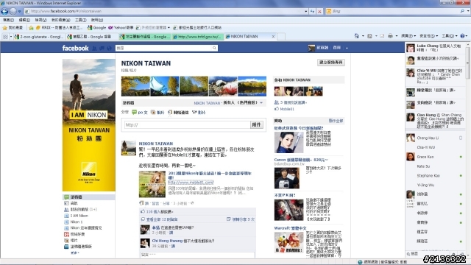Open the recent pages dropdown beside Forward
471x265 pixels.
[20, 12]
